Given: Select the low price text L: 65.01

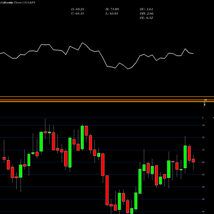Looking at the screenshot, I should pos(112,14).
